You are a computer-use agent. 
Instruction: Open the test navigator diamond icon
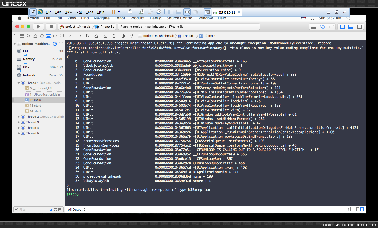tap(42, 36)
